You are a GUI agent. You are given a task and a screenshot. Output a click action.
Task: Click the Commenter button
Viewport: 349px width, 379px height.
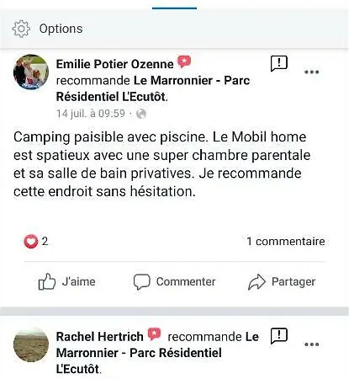tap(174, 281)
